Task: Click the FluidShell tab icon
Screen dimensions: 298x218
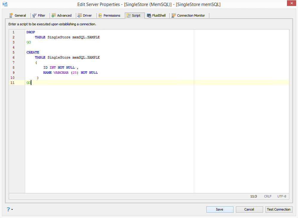Action: tap(149, 15)
